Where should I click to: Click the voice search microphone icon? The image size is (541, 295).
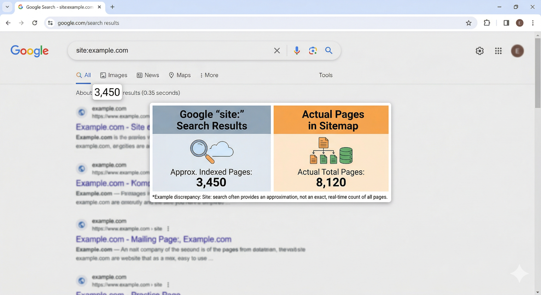tap(297, 51)
